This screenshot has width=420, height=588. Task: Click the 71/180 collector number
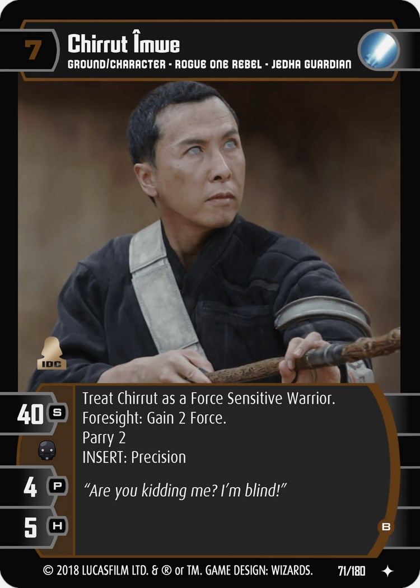point(351,571)
